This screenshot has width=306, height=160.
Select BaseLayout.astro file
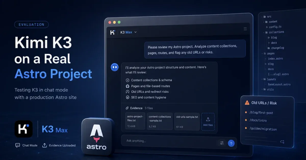[x=279, y=84]
